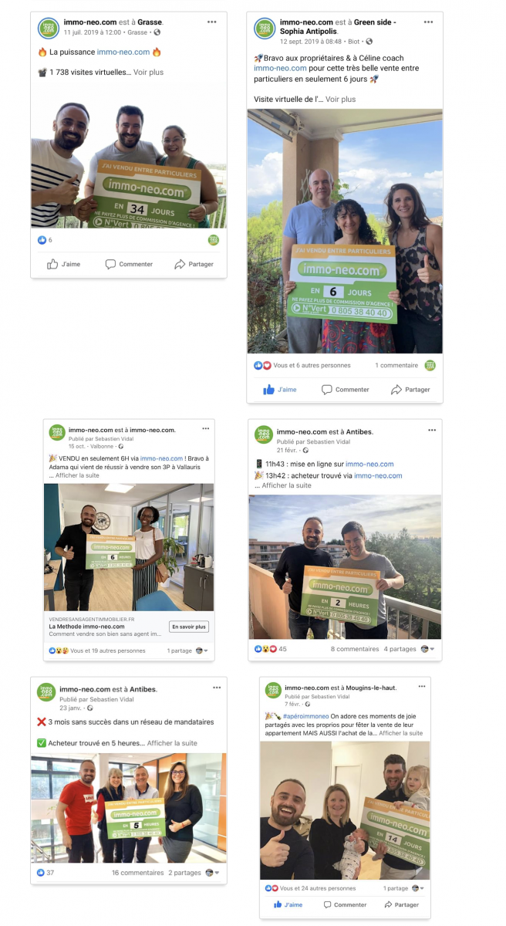Toggle J'aime on the Mougins-le-haut post

coord(288,904)
